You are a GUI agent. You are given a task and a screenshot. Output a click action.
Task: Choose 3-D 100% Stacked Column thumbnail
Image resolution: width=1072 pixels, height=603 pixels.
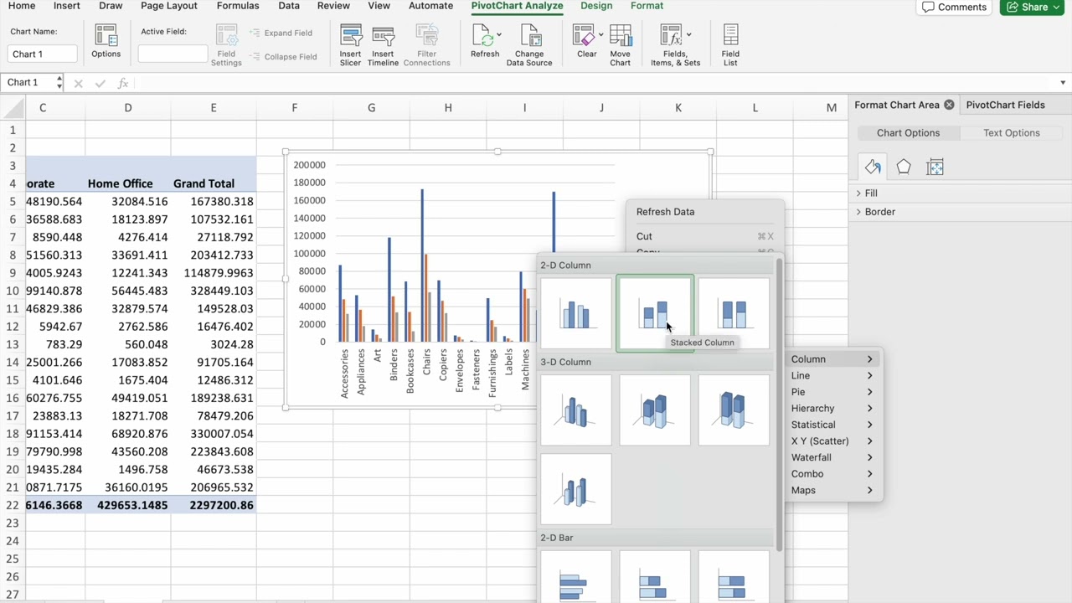click(734, 410)
